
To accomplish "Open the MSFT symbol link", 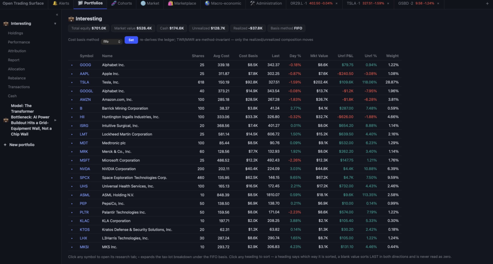I will [x=85, y=160].
